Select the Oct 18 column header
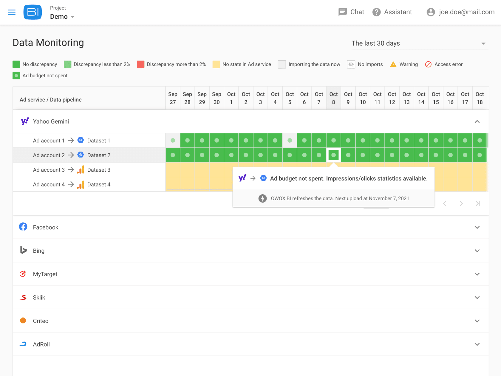Screen dimensions: 501x376 (480, 98)
